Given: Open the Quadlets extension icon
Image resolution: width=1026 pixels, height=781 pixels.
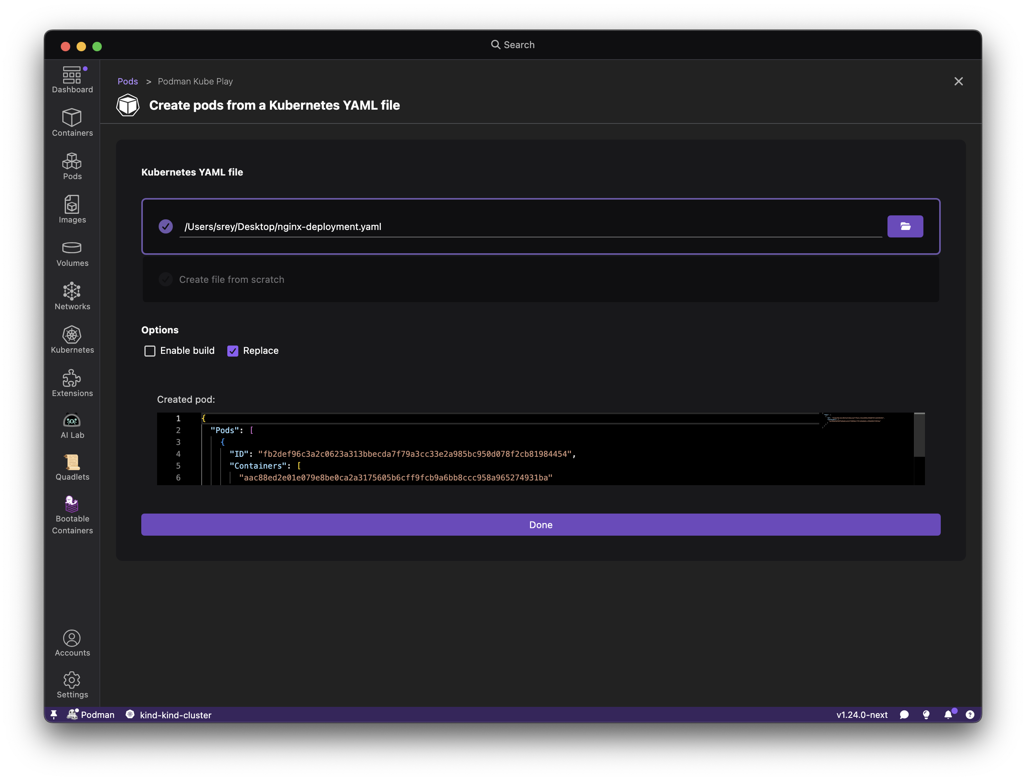Looking at the screenshot, I should pyautogui.click(x=72, y=467).
